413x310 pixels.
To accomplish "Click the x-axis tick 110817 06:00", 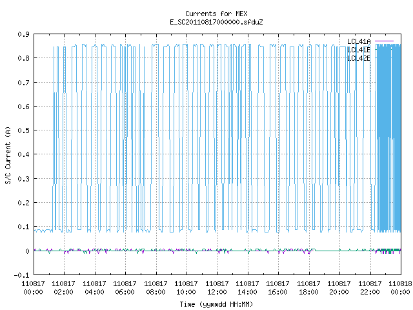I will [125, 287].
